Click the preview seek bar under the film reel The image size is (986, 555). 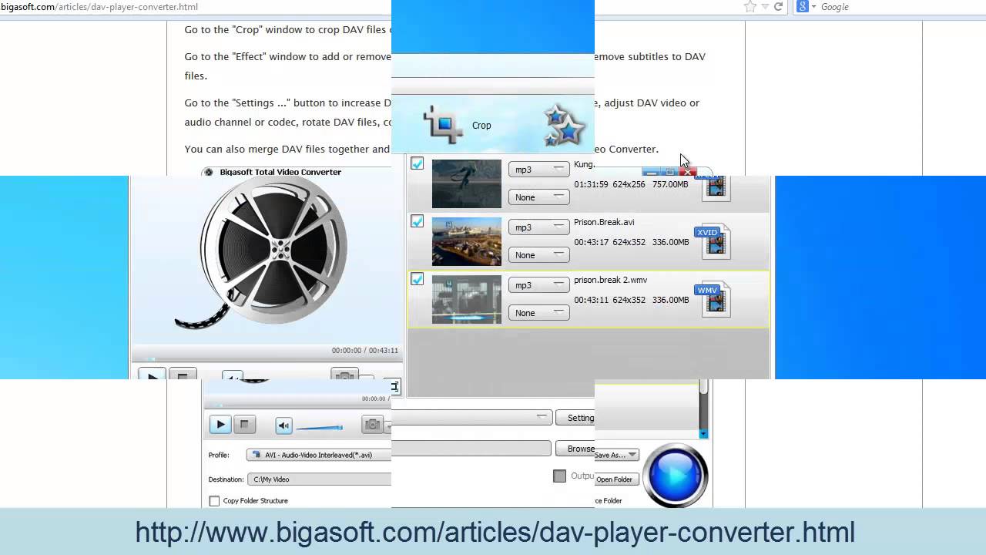tap(267, 358)
